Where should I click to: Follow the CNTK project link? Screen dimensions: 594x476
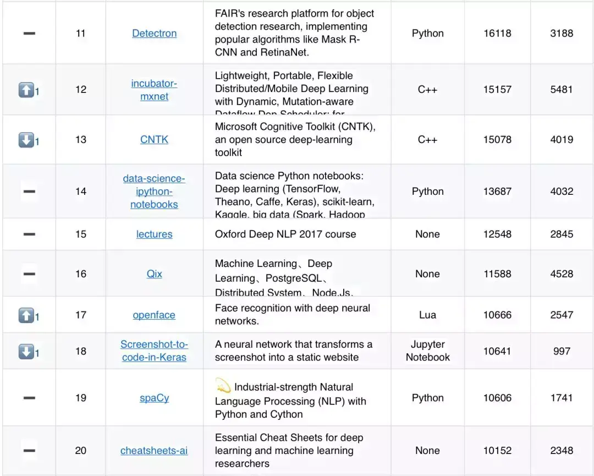[x=154, y=139]
